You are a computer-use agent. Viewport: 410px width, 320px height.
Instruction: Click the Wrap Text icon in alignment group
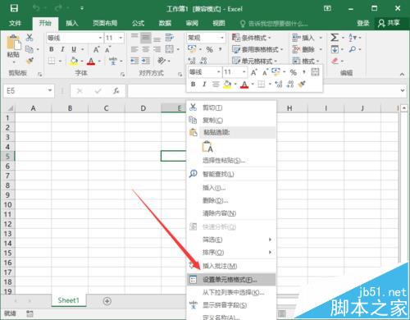170,38
